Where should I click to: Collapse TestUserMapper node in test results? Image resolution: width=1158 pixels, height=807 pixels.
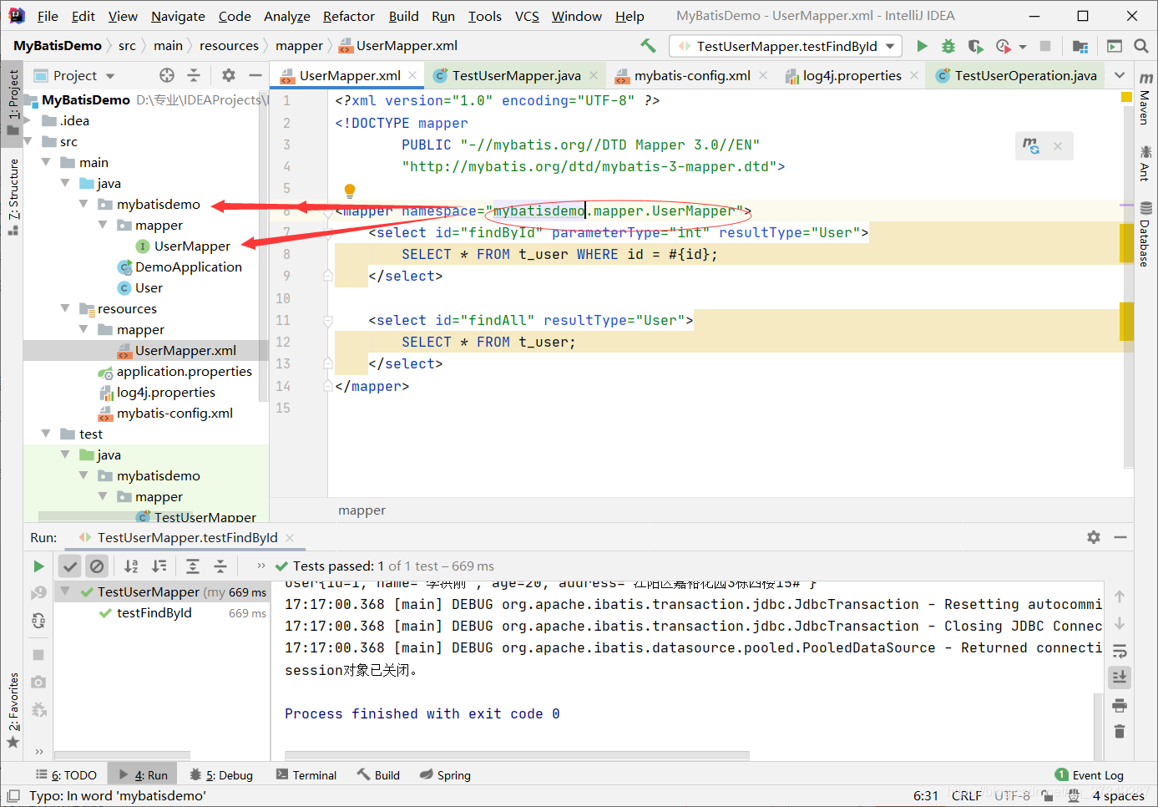click(65, 591)
